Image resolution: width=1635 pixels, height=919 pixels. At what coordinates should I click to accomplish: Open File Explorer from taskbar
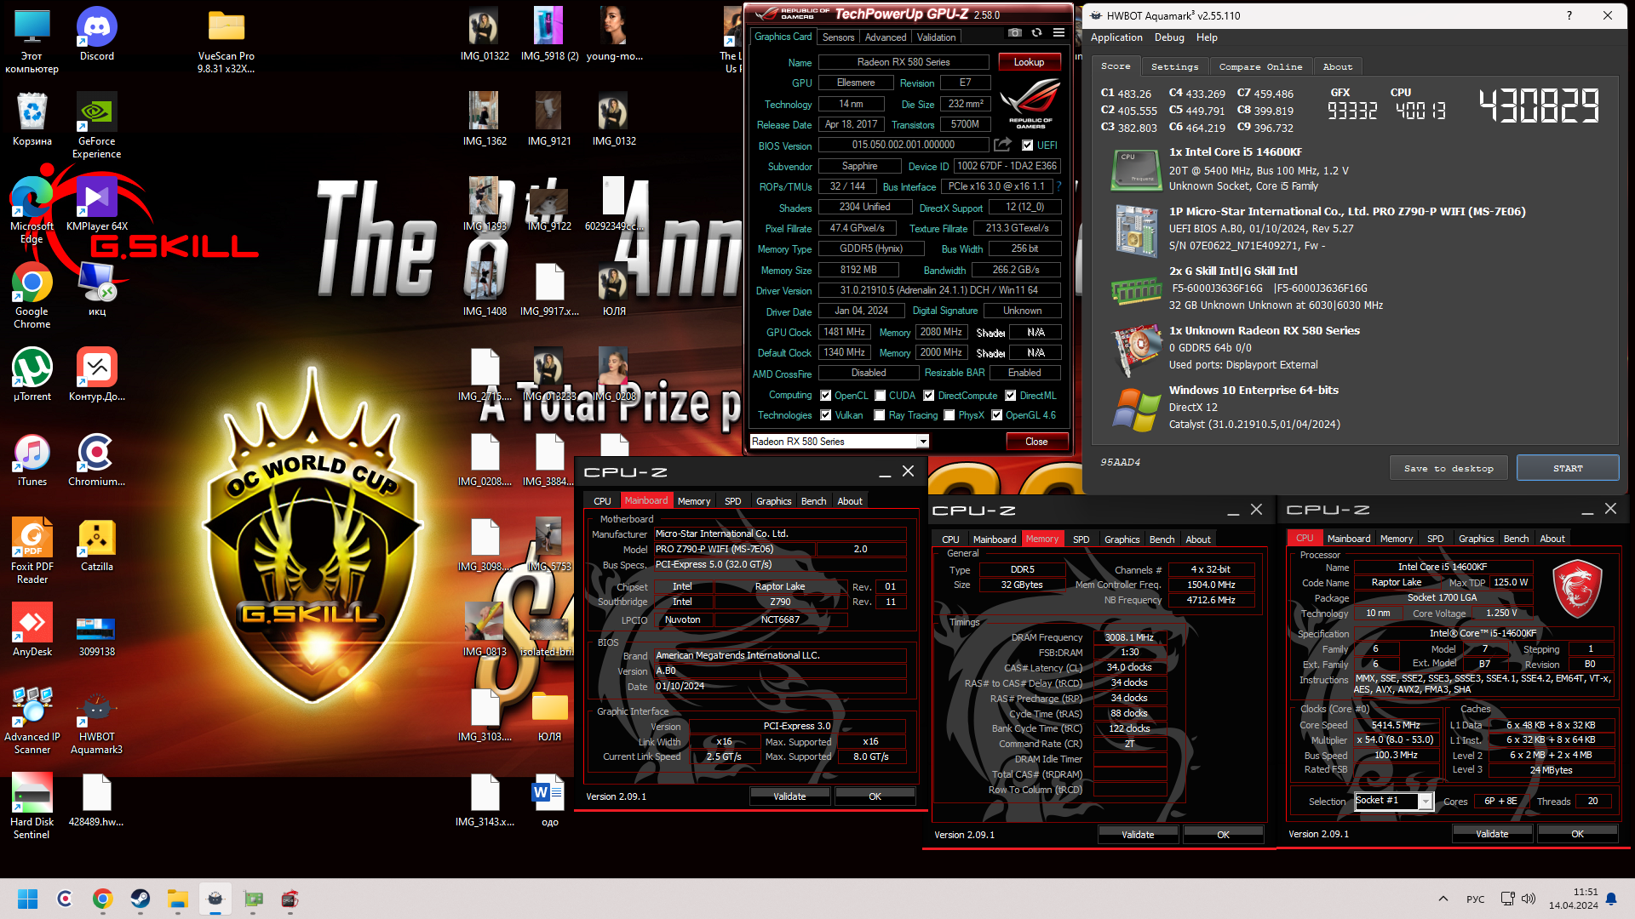point(177,899)
